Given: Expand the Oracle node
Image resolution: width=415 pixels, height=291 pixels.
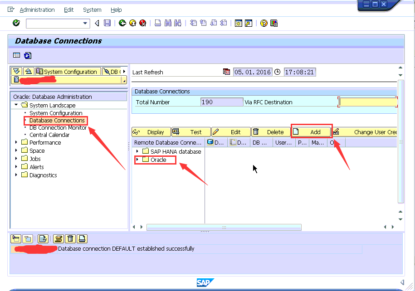Looking at the screenshot, I should (137, 160).
